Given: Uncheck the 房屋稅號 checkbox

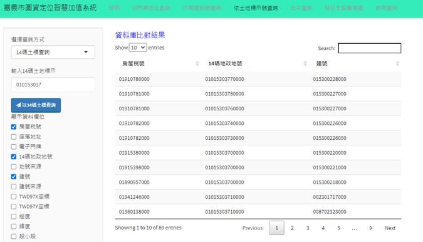Looking at the screenshot, I should [x=14, y=127].
